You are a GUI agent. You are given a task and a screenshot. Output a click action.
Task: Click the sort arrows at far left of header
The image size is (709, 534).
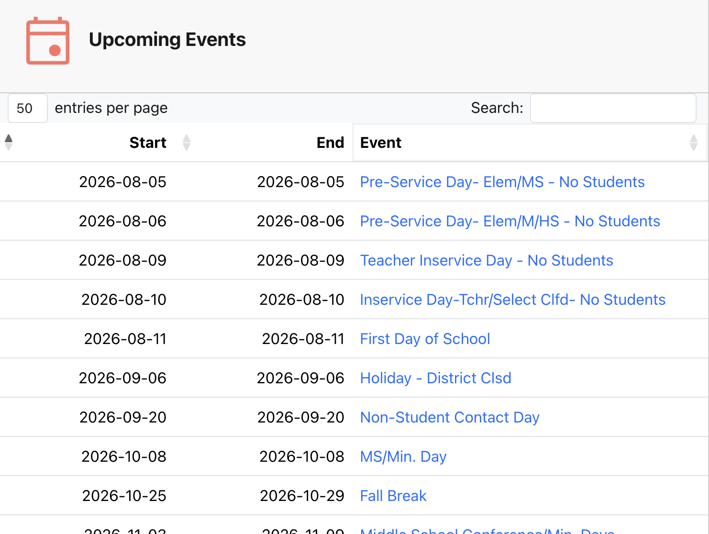point(9,143)
